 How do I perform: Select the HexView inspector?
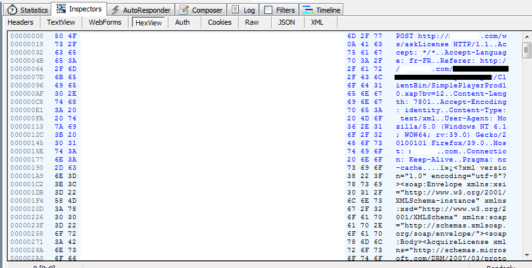tap(149, 22)
